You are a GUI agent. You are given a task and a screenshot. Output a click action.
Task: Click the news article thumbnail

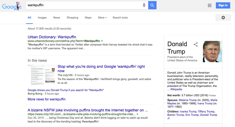tap(41, 74)
